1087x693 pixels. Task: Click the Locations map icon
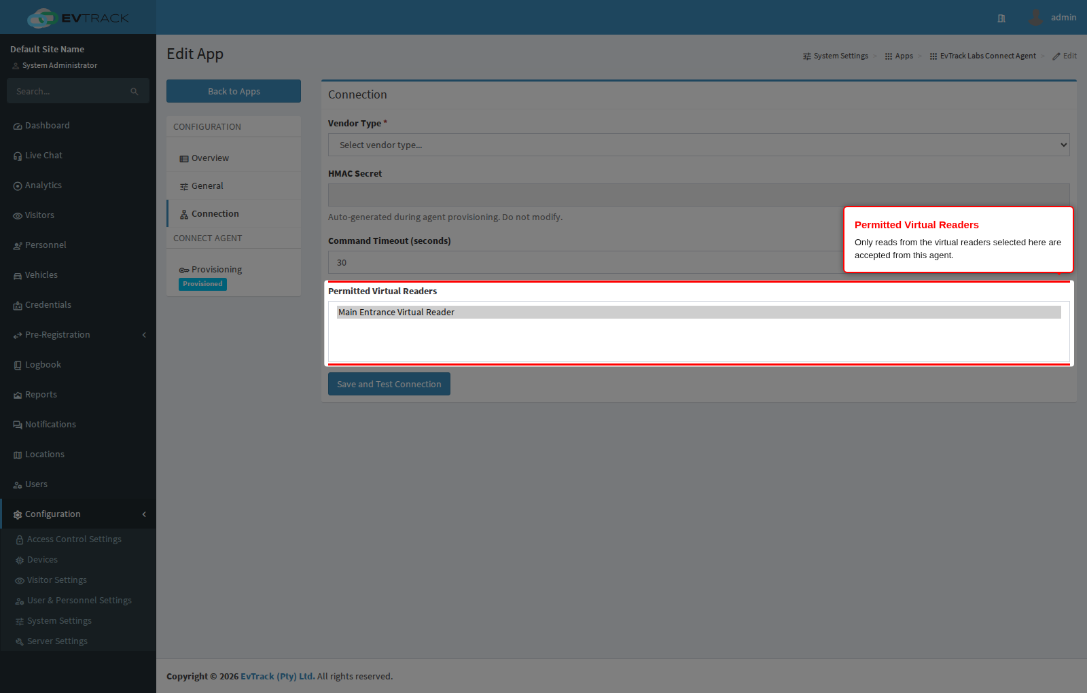18,455
